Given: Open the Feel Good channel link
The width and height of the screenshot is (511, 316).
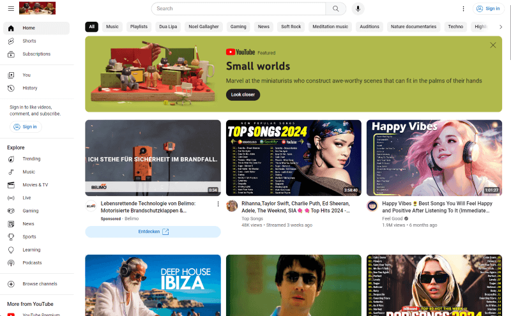Looking at the screenshot, I should [392, 218].
